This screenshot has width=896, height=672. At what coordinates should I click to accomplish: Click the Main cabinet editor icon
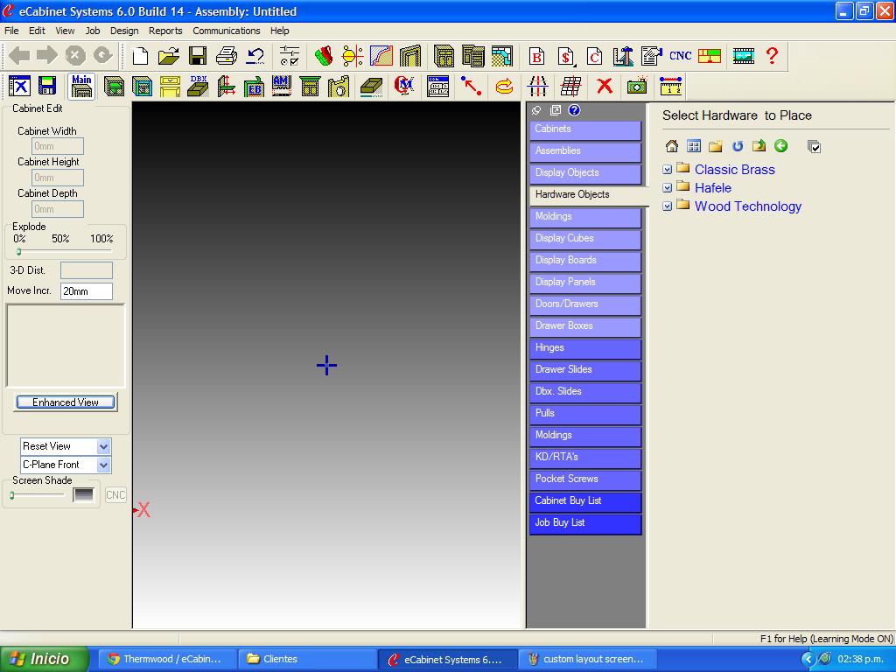(81, 86)
